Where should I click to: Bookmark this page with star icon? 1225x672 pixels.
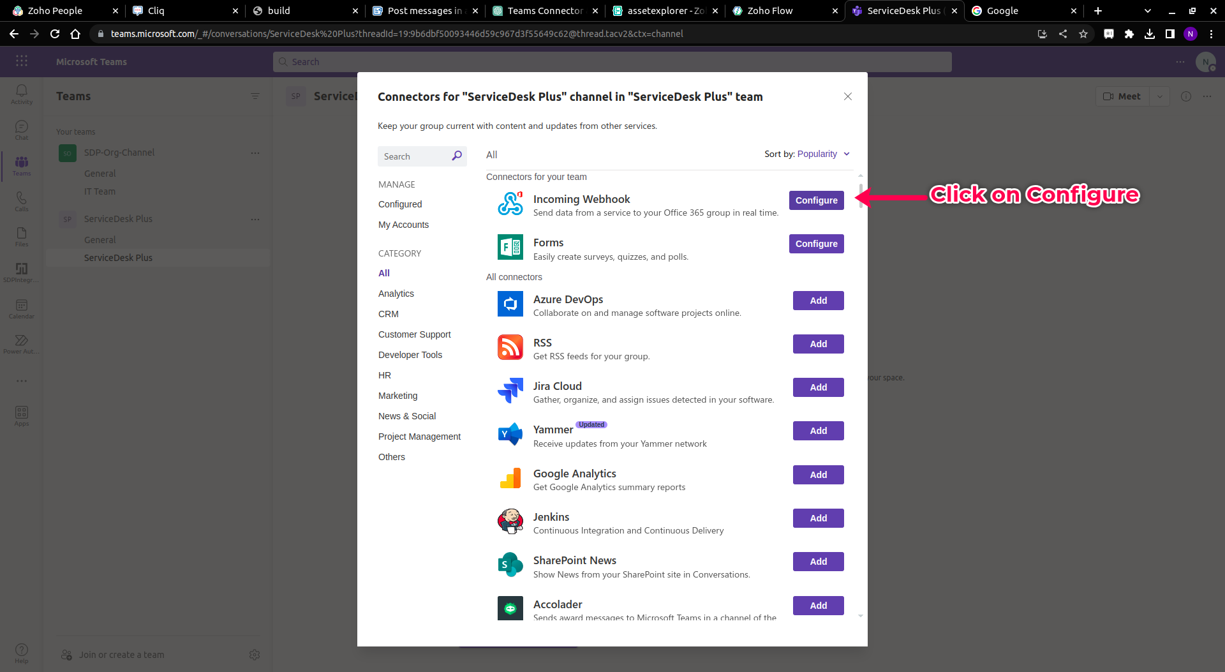pos(1083,34)
